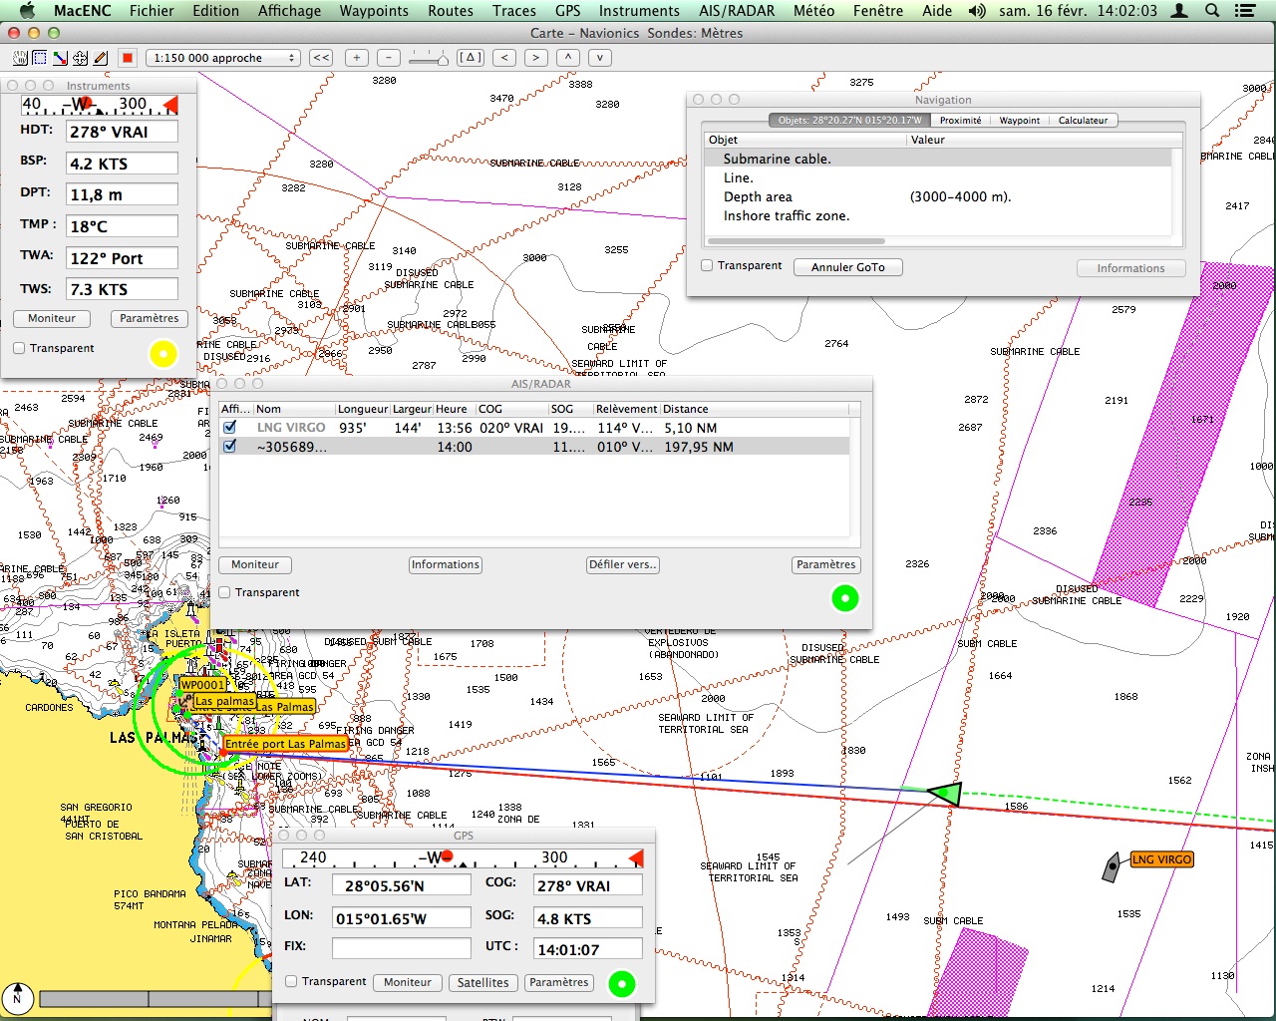The height and width of the screenshot is (1021, 1276).
Task: Click the WP0001 waypoint label
Action: (203, 685)
